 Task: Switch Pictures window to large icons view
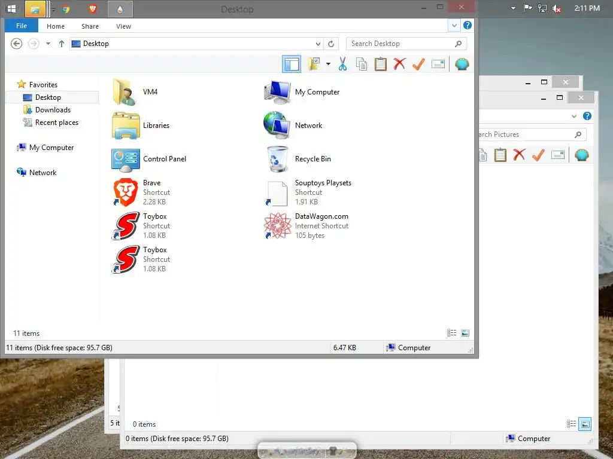[585, 424]
